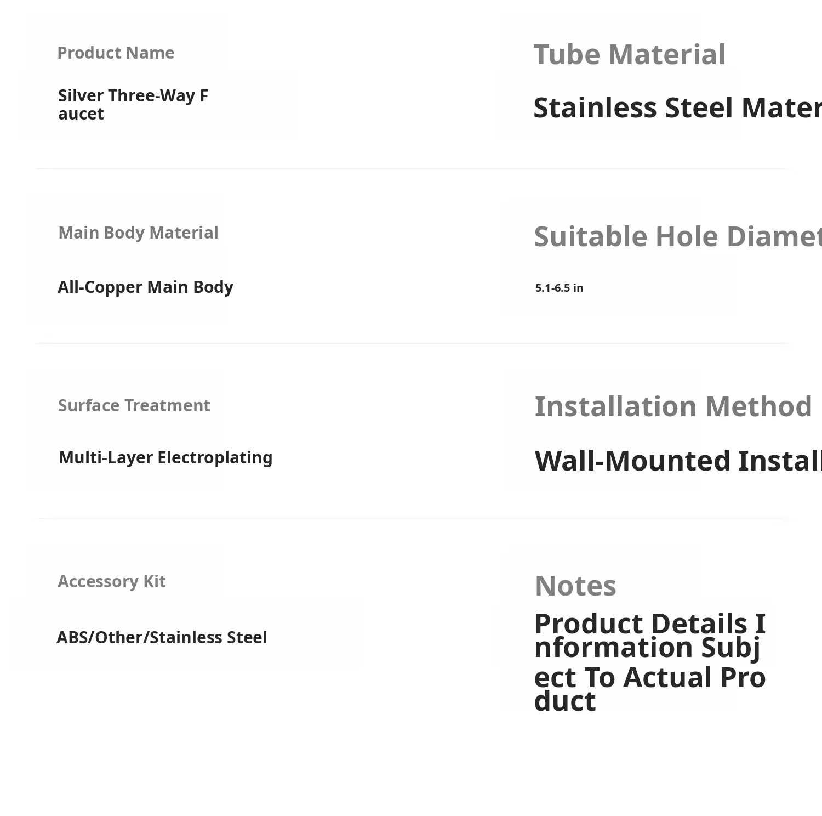Screen dimensions: 822x816
Task: Click the Wall-Mounted Installation value
Action: tap(678, 461)
